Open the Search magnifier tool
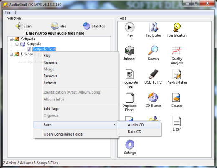This screenshot has height=168, width=217. pyautogui.click(x=153, y=51)
